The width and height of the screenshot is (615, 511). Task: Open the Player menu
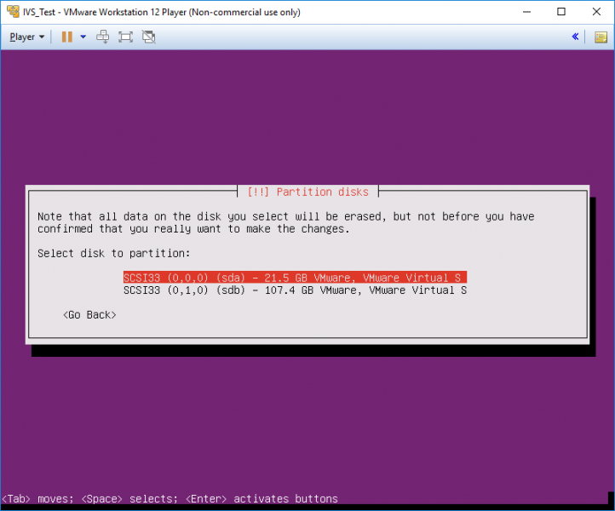[26, 37]
